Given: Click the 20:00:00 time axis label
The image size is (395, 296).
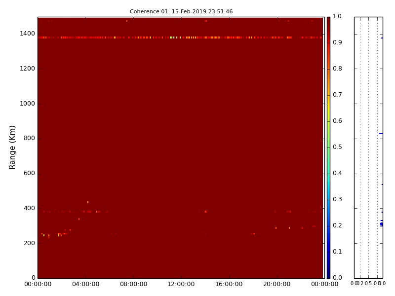Looking at the screenshot, I should coord(277,284).
